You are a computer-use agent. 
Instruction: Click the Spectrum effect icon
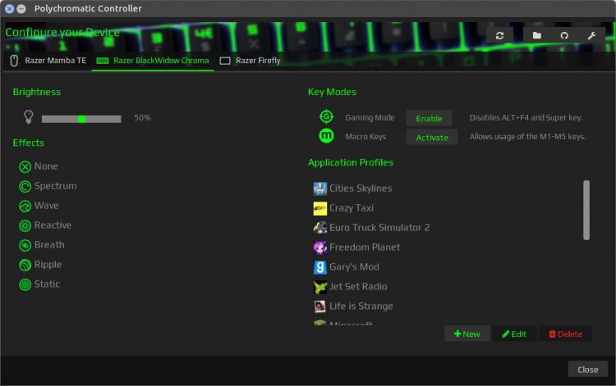pyautogui.click(x=25, y=187)
